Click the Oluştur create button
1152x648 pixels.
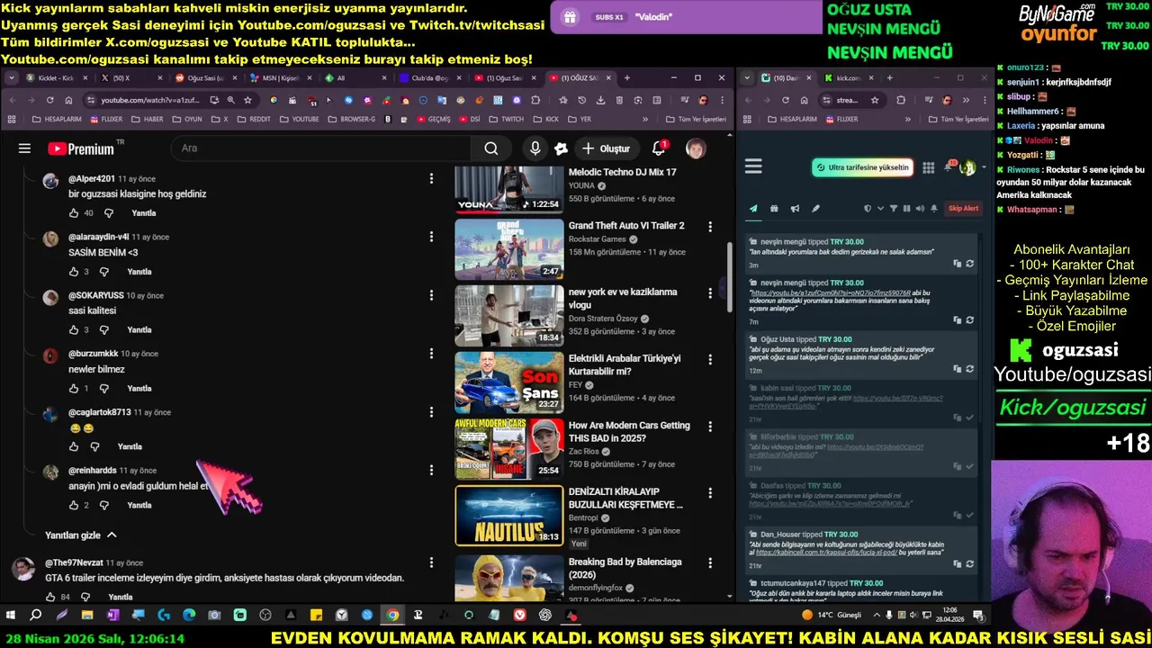tap(607, 148)
